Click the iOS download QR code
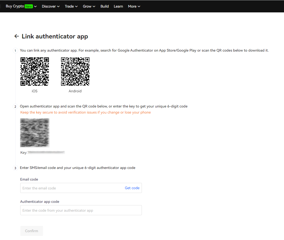The height and width of the screenshot is (240, 284). (x=35, y=72)
